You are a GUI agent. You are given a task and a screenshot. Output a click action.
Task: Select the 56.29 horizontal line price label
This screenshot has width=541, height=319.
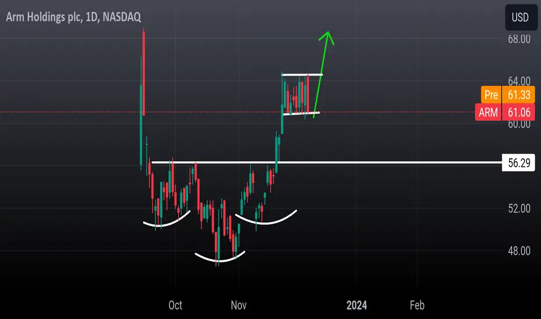(x=518, y=162)
